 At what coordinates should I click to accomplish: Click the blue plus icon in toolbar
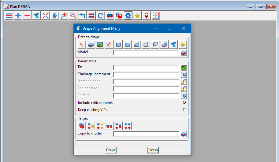pos(18,16)
